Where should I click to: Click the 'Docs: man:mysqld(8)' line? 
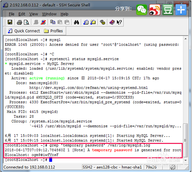[37, 83]
